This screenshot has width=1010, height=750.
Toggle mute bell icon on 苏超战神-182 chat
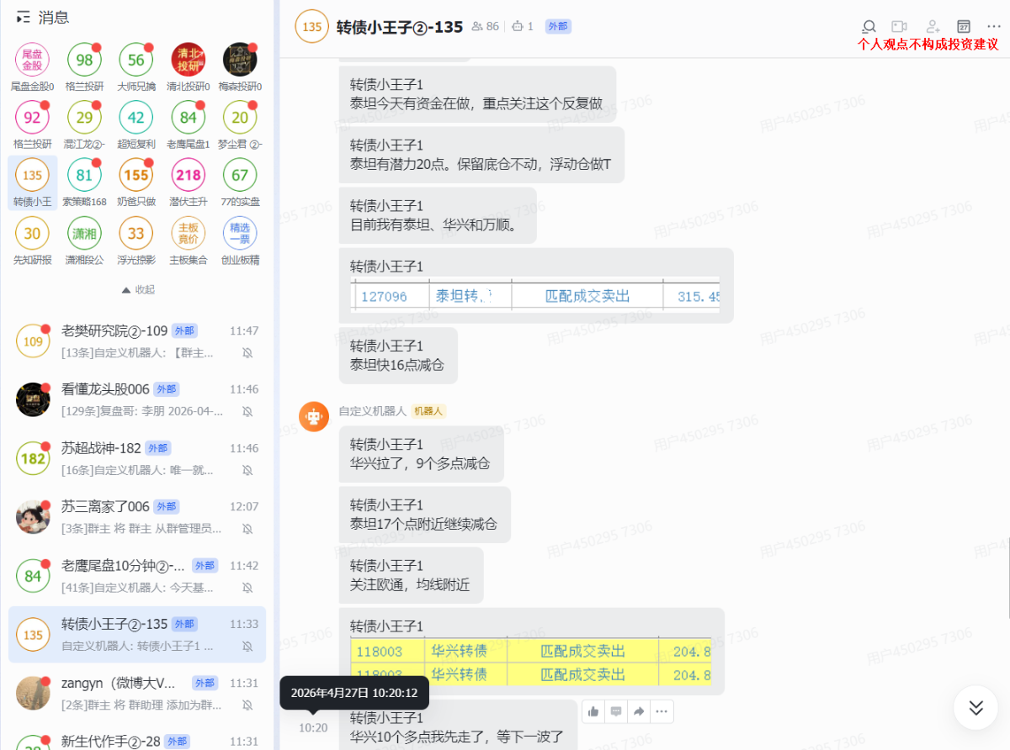(247, 470)
